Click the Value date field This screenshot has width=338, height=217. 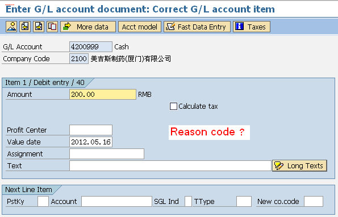point(91,142)
